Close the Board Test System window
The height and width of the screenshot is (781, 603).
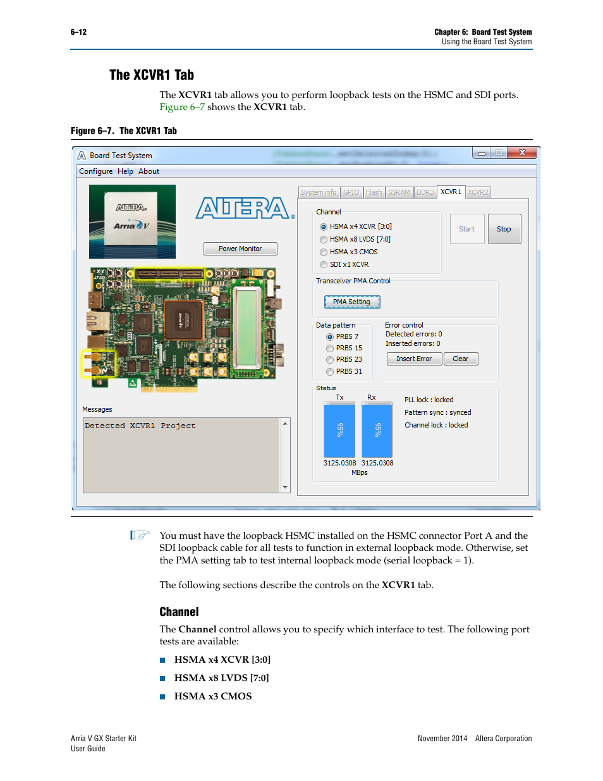tap(522, 152)
